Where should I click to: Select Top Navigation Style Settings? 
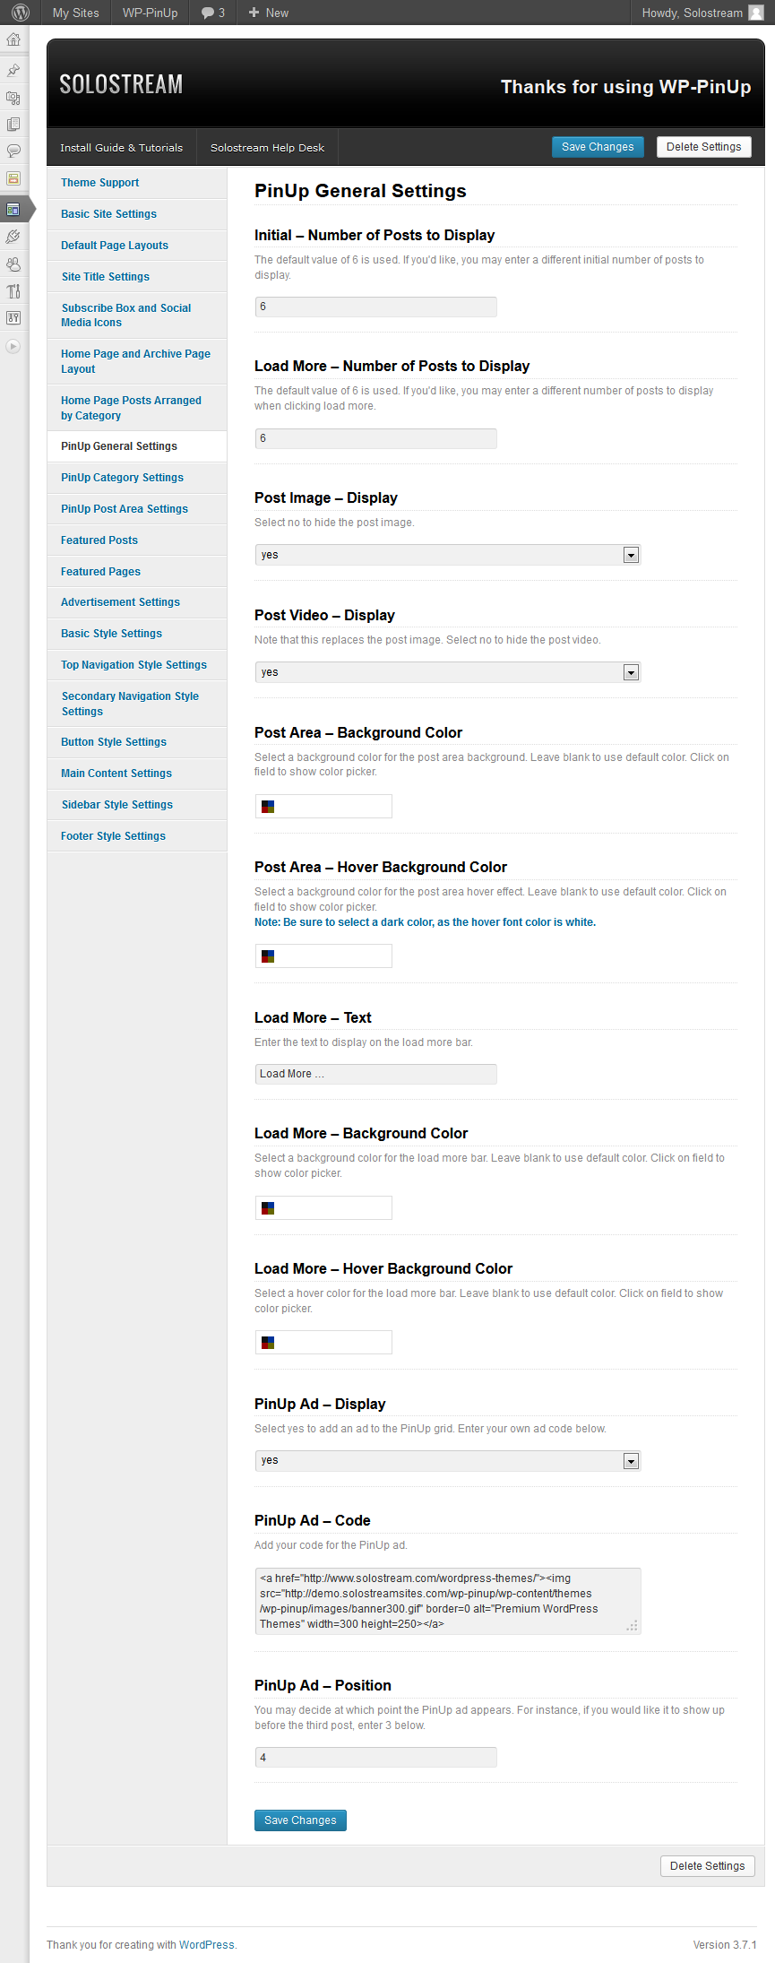[x=137, y=665]
